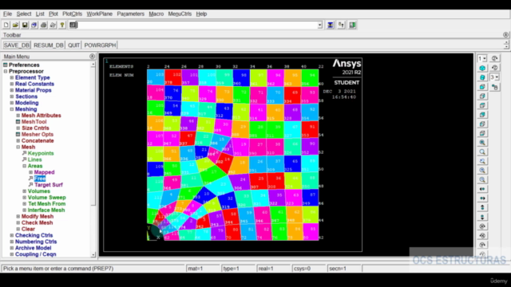
Task: Open the ANSYS Help lightbulb icon
Action: click(x=62, y=25)
